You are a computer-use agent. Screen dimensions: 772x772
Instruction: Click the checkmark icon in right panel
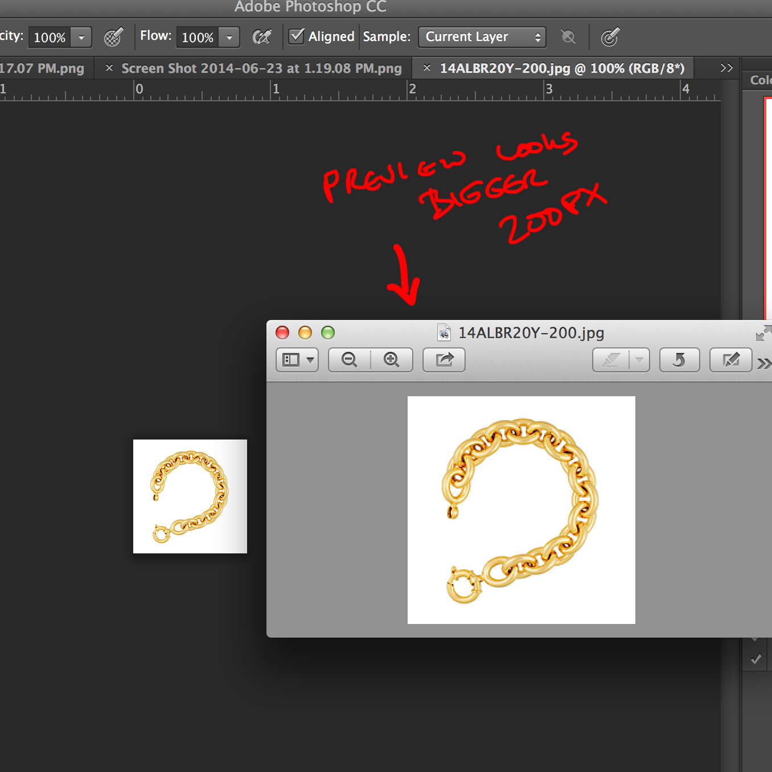(756, 659)
